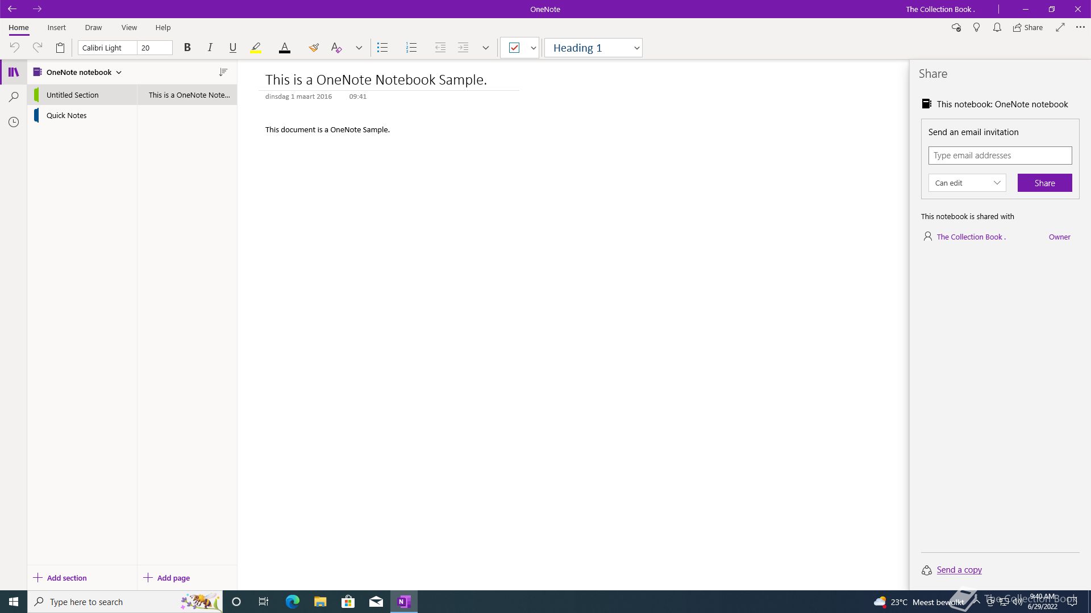Viewport: 1091px width, 613px height.
Task: Open the Heading 1 styles dropdown
Action: pyautogui.click(x=593, y=48)
